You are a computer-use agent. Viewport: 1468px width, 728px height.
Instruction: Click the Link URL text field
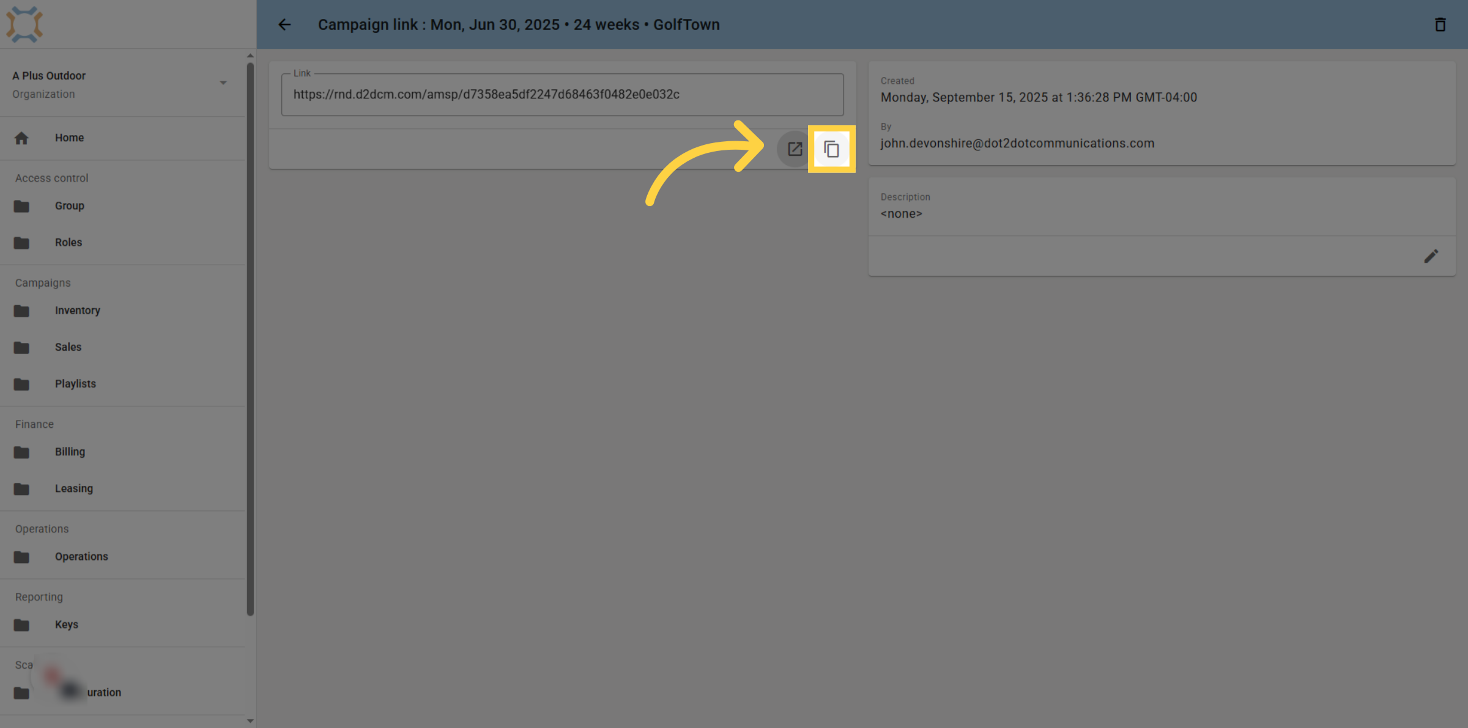562,95
